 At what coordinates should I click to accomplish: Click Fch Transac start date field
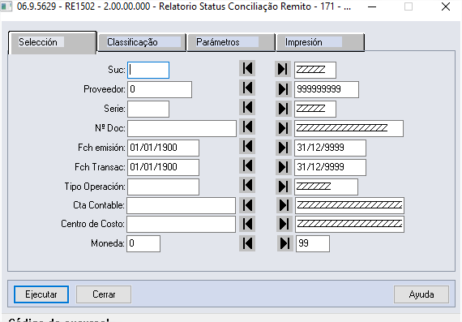pos(163,167)
